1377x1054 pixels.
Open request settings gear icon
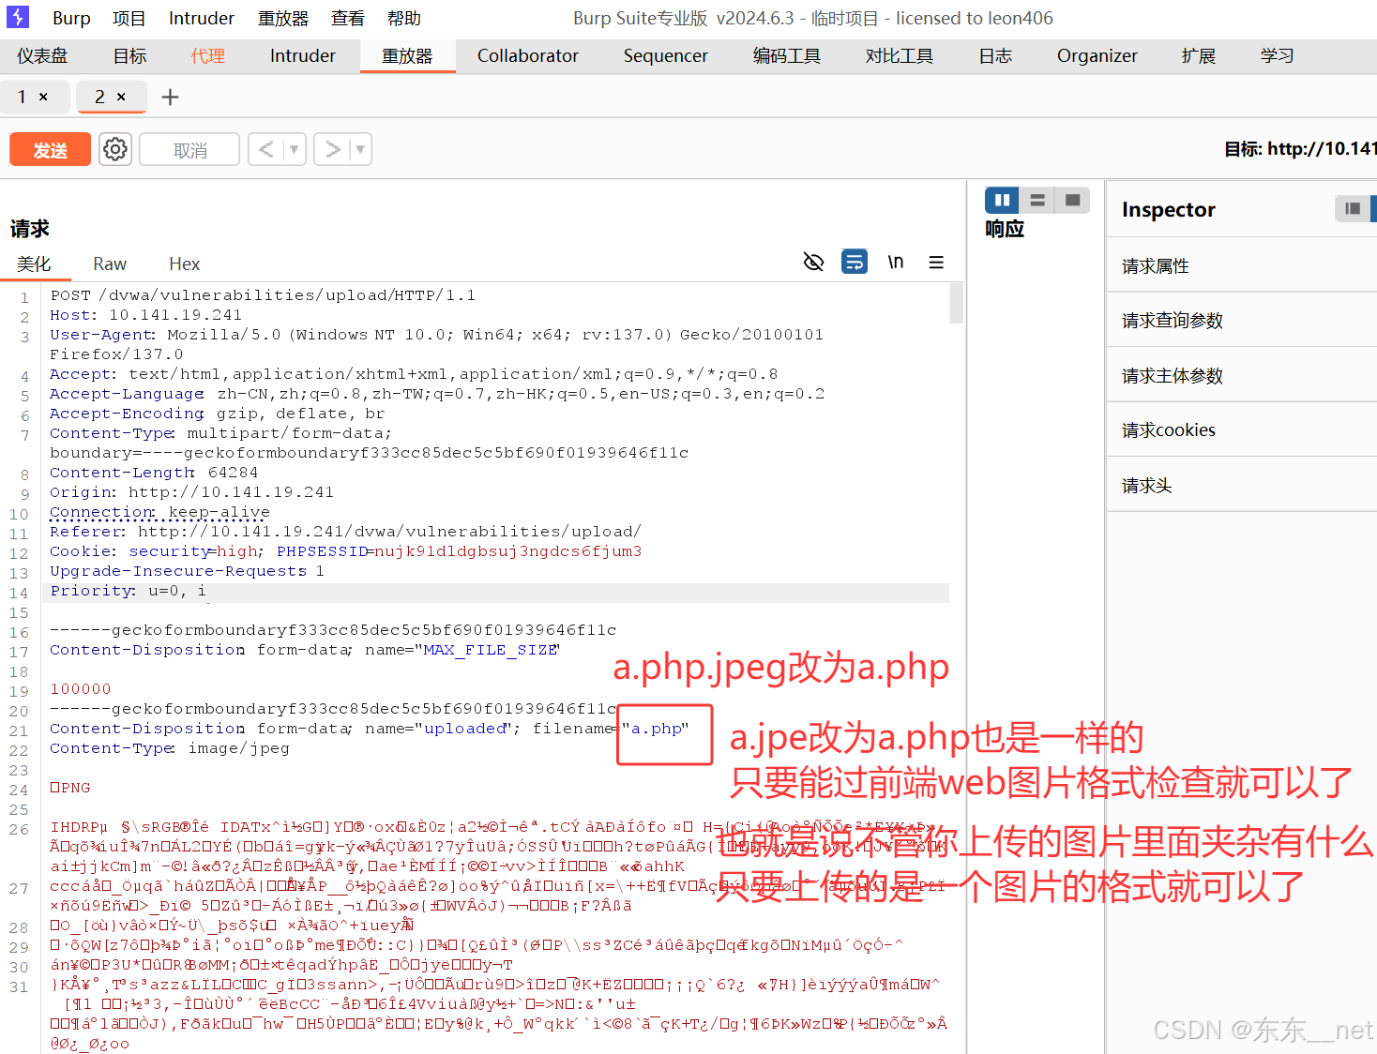click(x=115, y=149)
